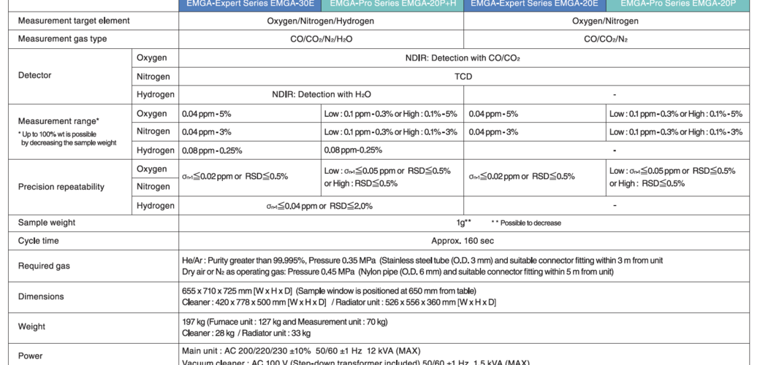Select '0.08 ppm-0.25%' under EMGA-20P+H

[353, 150]
